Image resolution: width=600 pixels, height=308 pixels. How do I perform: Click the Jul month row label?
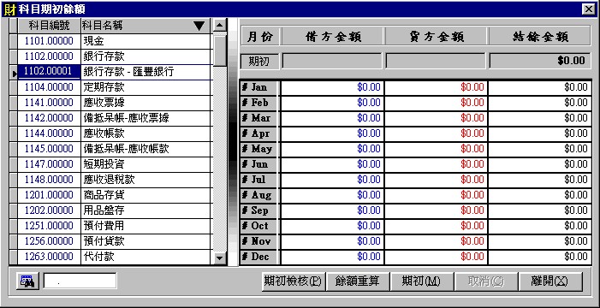tap(259, 180)
